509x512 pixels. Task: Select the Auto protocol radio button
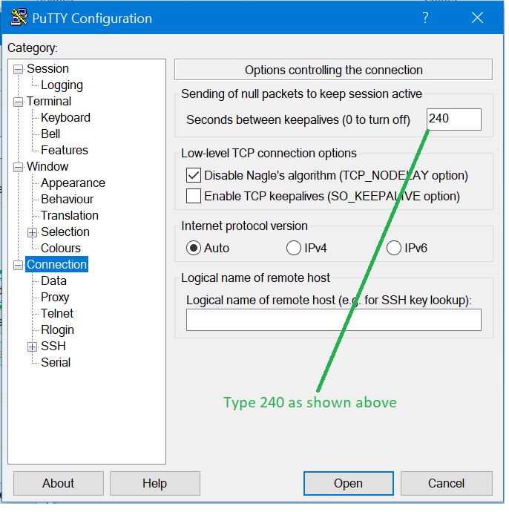pyautogui.click(x=194, y=248)
